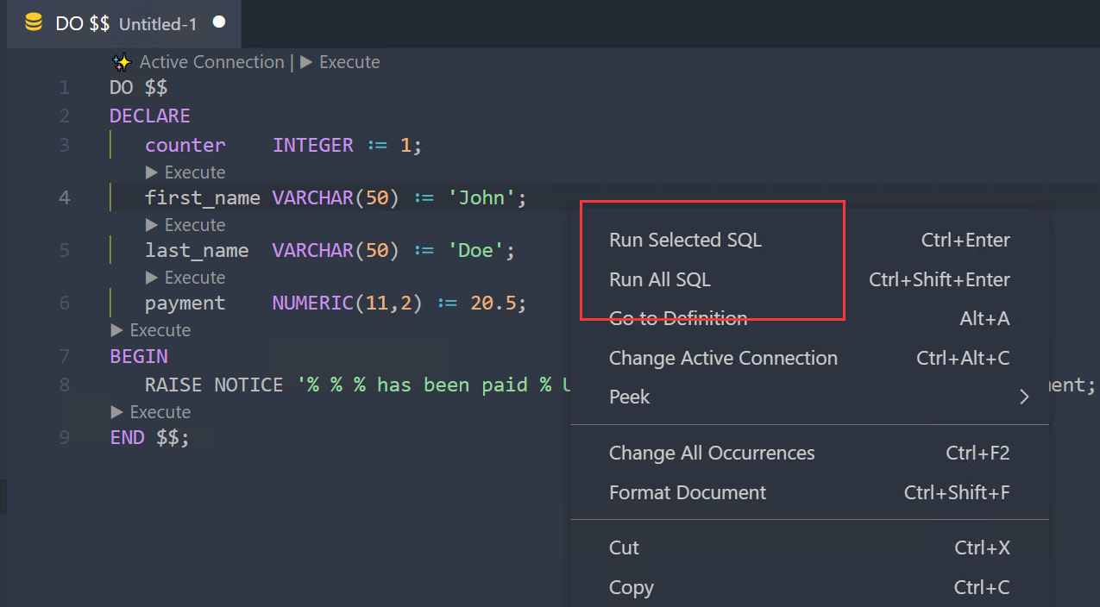
Task: Select Copy in the context menu
Action: click(x=809, y=587)
